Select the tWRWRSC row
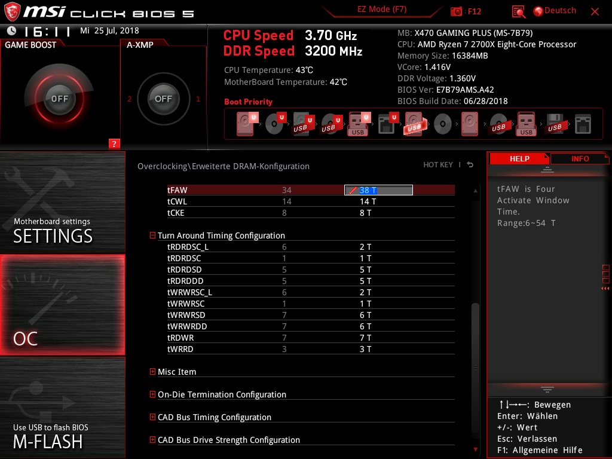The image size is (612, 459). [311, 303]
